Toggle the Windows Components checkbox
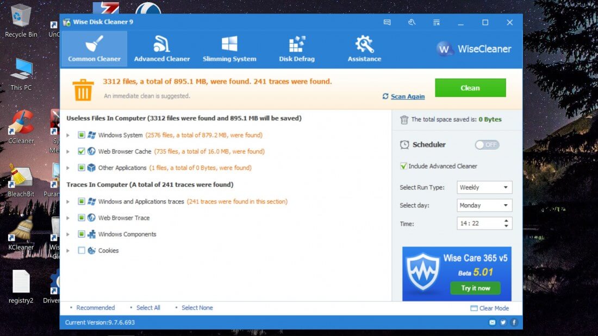The image size is (598, 336). tap(81, 234)
